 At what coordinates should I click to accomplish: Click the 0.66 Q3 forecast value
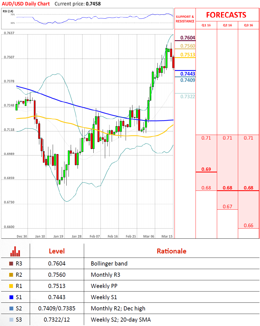click(x=248, y=226)
